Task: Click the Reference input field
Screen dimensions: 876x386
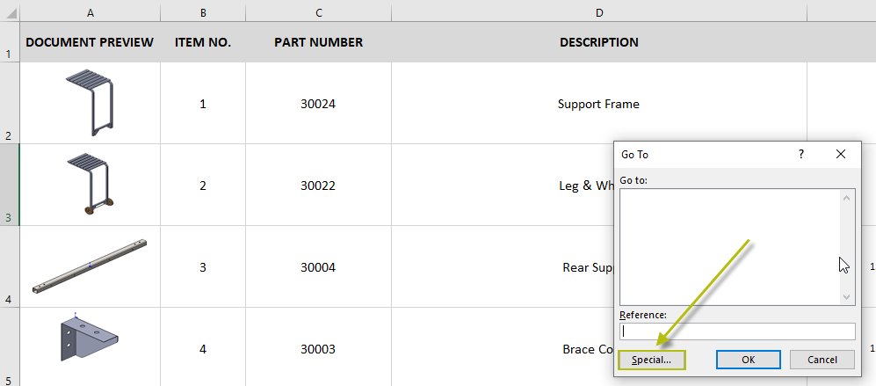Action: 737,331
